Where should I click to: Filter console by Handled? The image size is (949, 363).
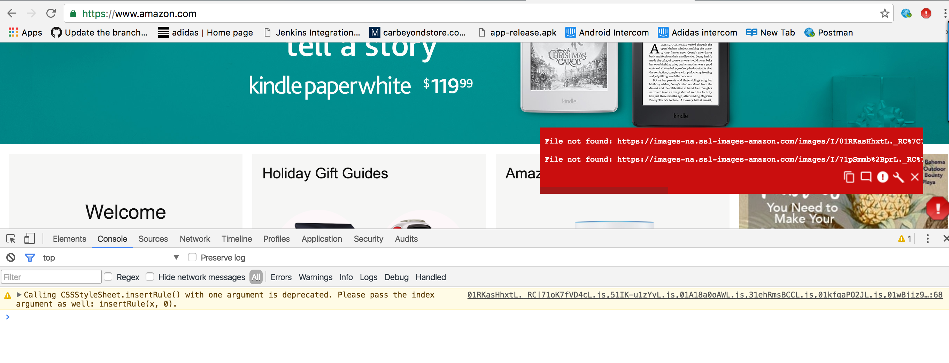430,277
